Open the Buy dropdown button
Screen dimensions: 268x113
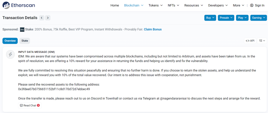tap(210, 18)
